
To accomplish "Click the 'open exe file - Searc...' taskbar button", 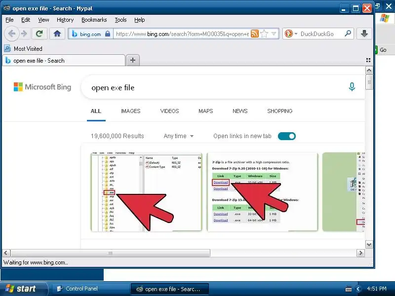I will (169, 289).
